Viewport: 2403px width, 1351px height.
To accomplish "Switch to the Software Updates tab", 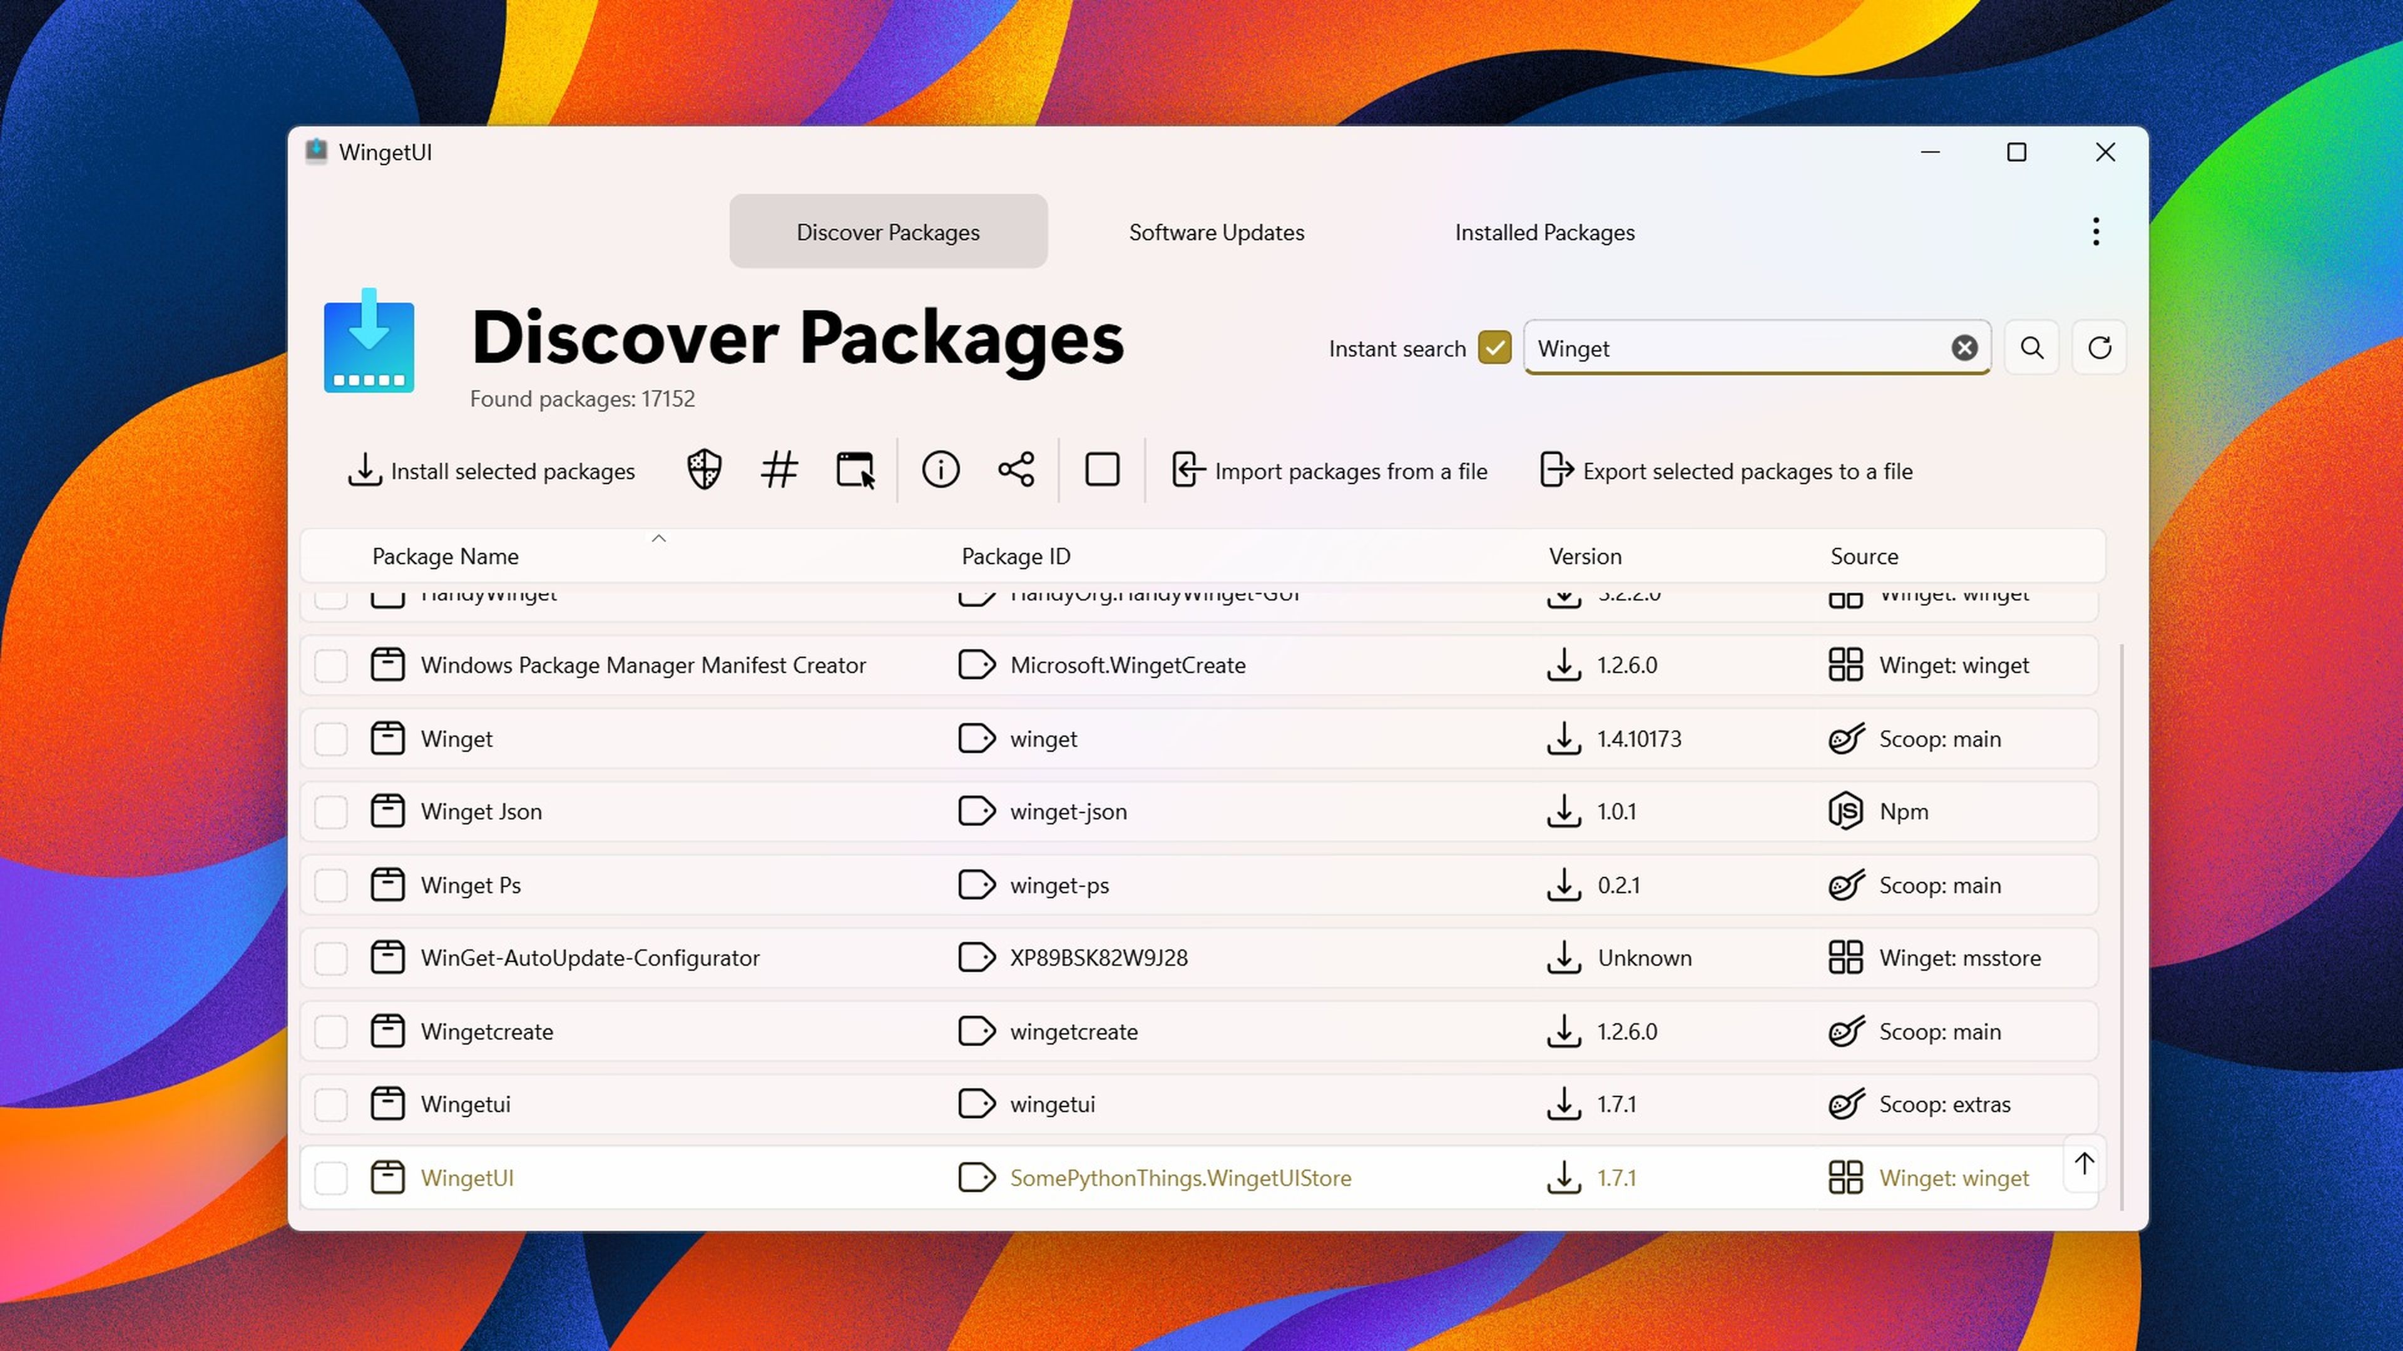I will click(x=1217, y=231).
